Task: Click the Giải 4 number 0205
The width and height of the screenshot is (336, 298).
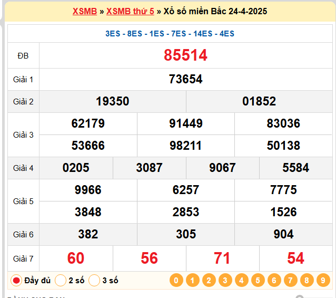Action: coord(76,168)
